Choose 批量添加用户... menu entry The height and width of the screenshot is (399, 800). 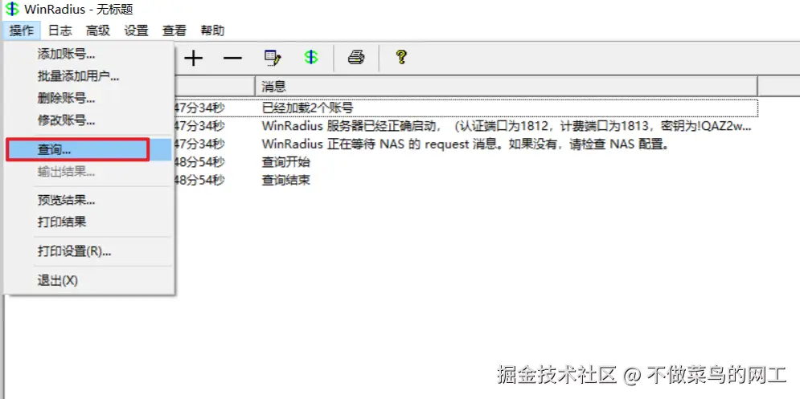pos(89,76)
